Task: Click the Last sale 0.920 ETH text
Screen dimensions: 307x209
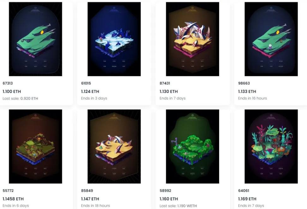Action: tap(20, 98)
